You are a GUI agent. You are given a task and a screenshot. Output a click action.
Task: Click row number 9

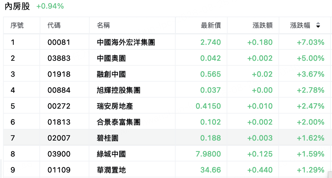[x=13, y=170]
